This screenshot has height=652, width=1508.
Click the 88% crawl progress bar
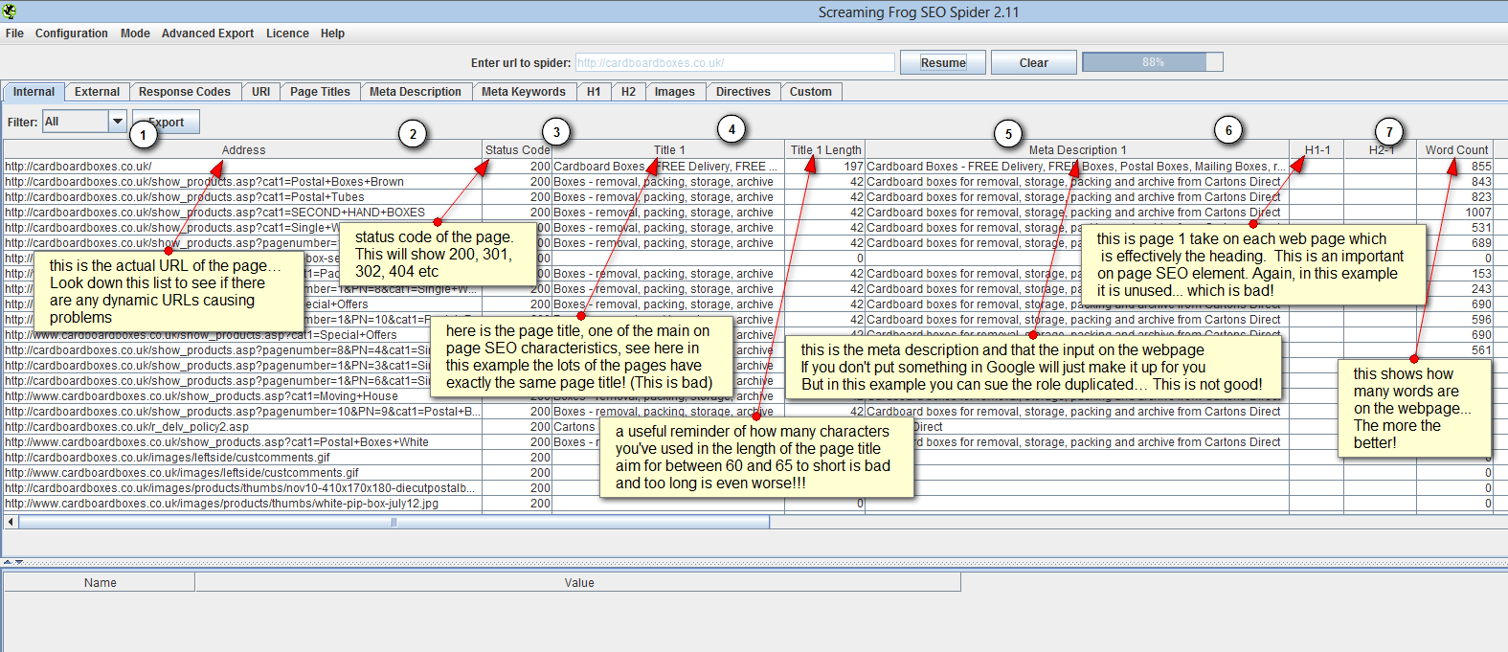tap(1153, 62)
